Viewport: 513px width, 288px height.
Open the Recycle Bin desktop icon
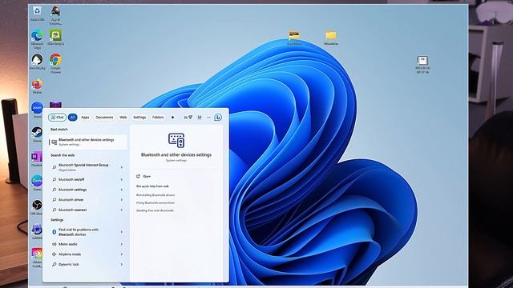pyautogui.click(x=37, y=14)
